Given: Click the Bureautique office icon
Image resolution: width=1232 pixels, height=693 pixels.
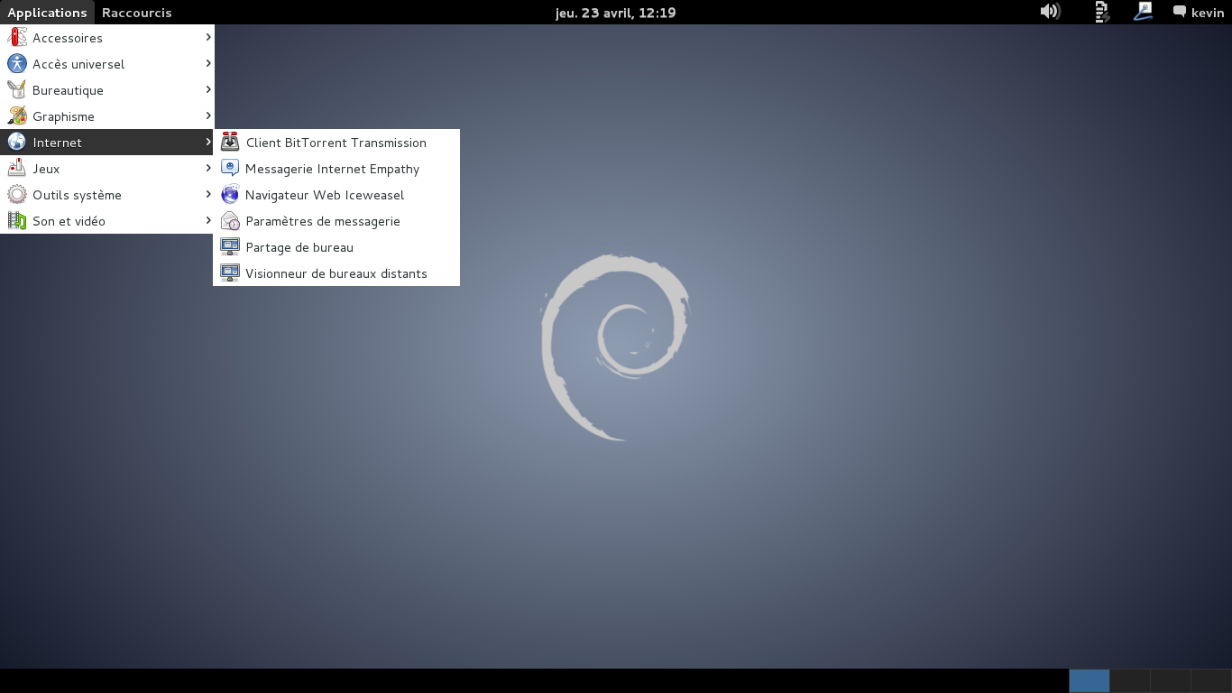Looking at the screenshot, I should [17, 90].
